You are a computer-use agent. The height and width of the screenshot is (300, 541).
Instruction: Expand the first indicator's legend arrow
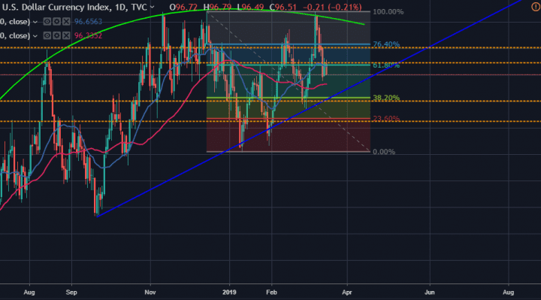pos(35,22)
